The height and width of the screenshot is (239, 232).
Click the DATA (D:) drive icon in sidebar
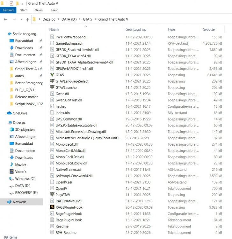11,186
